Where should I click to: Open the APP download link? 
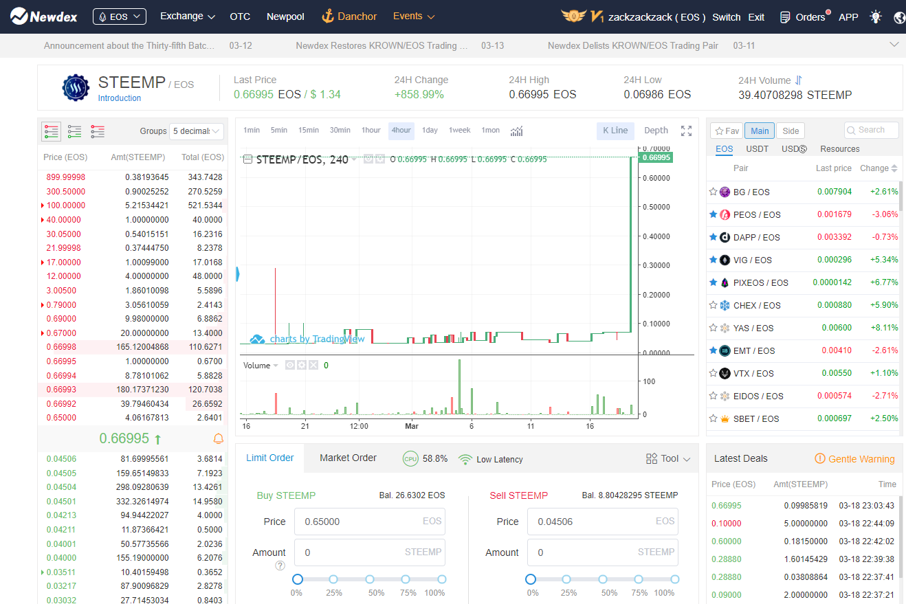(x=848, y=17)
